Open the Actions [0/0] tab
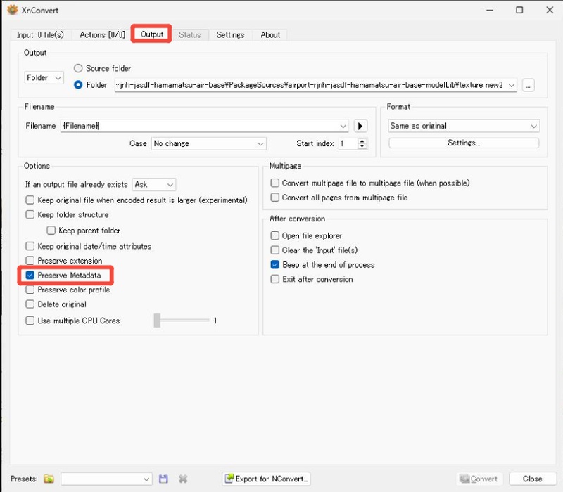The height and width of the screenshot is (492, 563). point(102,34)
